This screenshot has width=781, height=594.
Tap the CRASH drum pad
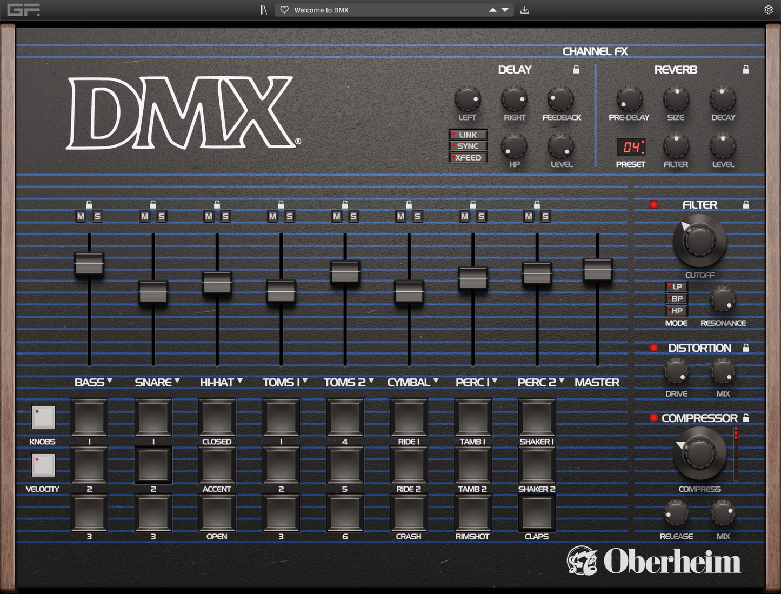click(409, 512)
